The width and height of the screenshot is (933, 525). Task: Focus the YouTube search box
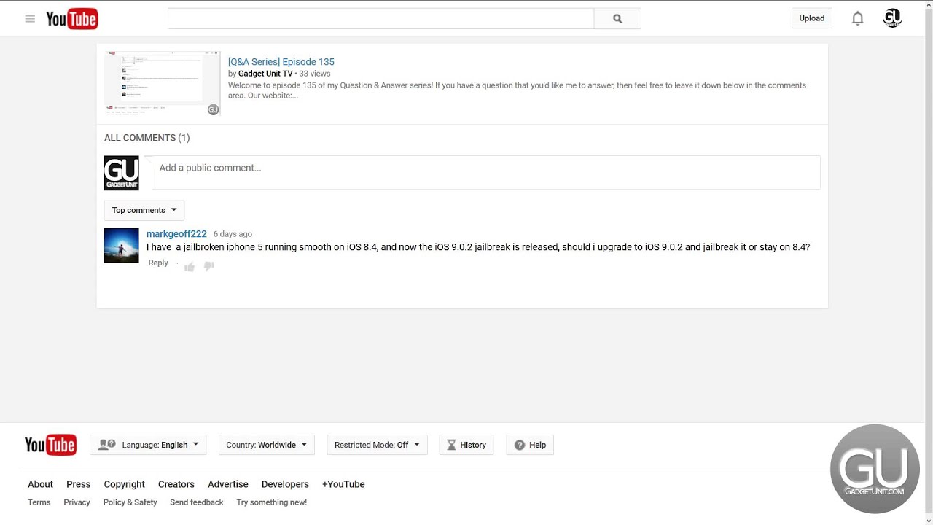[380, 19]
